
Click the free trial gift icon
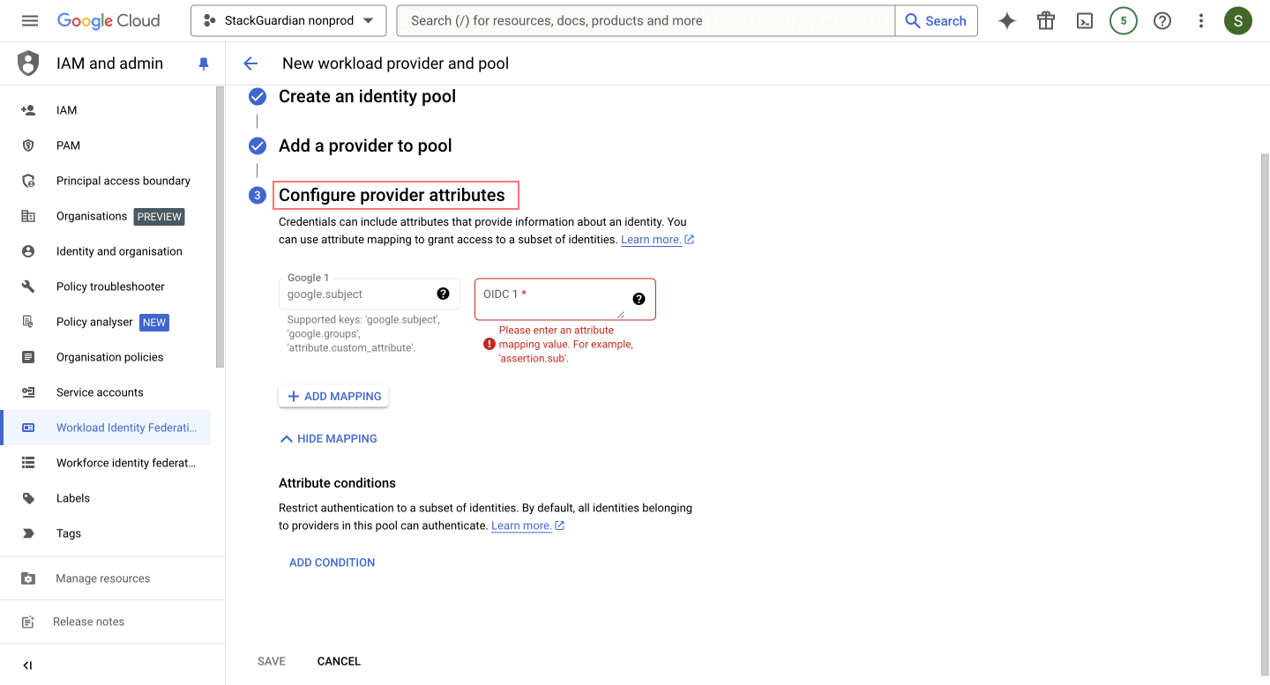1046,21
